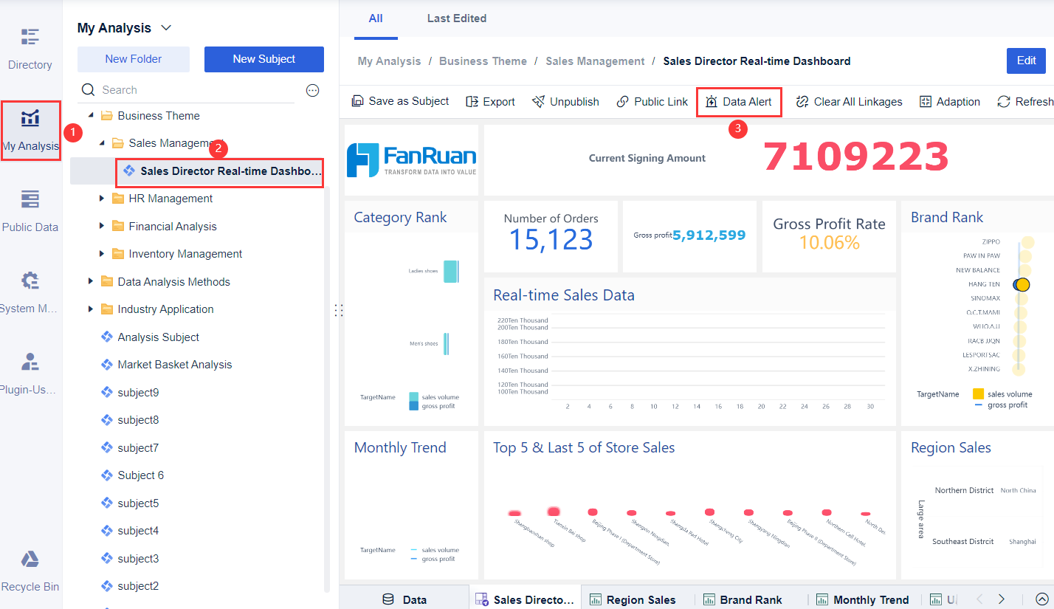The width and height of the screenshot is (1054, 609).
Task: Open the System Management gear icon
Action: click(30, 281)
